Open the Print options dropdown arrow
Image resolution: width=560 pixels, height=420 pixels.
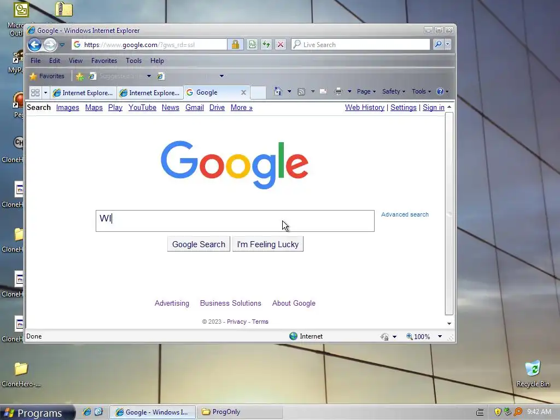(349, 91)
